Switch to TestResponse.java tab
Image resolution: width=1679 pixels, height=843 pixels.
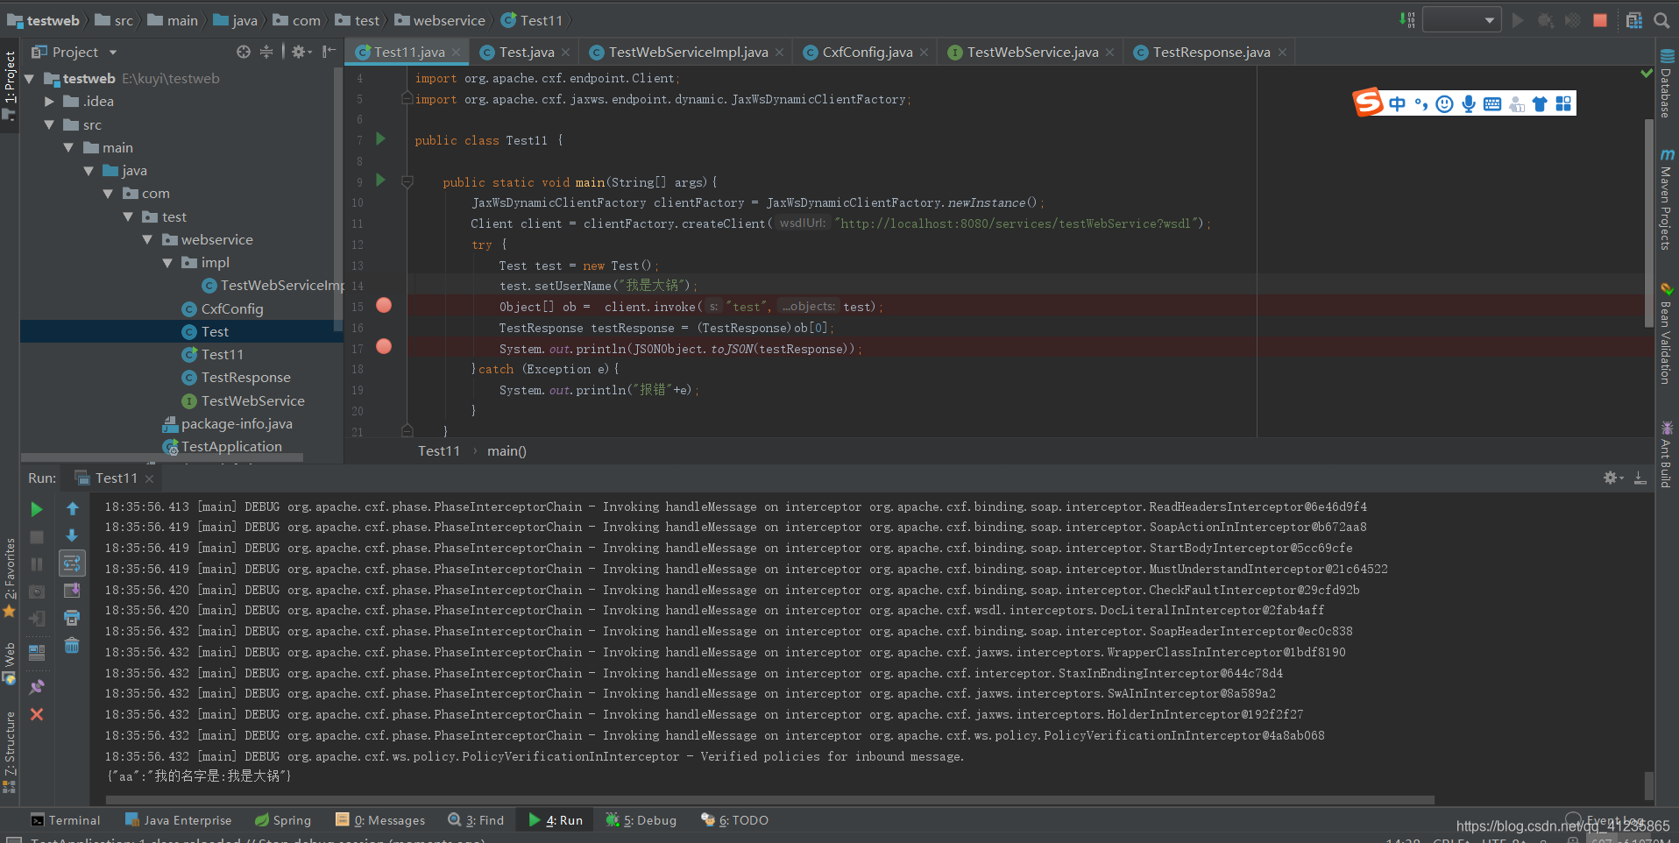click(x=1211, y=53)
